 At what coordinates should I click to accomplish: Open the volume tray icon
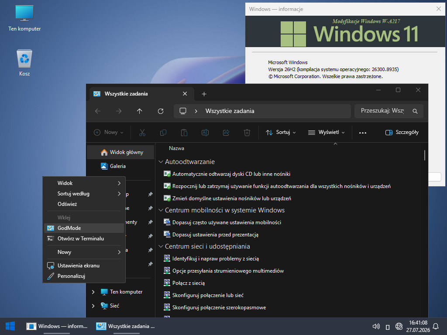click(376, 326)
